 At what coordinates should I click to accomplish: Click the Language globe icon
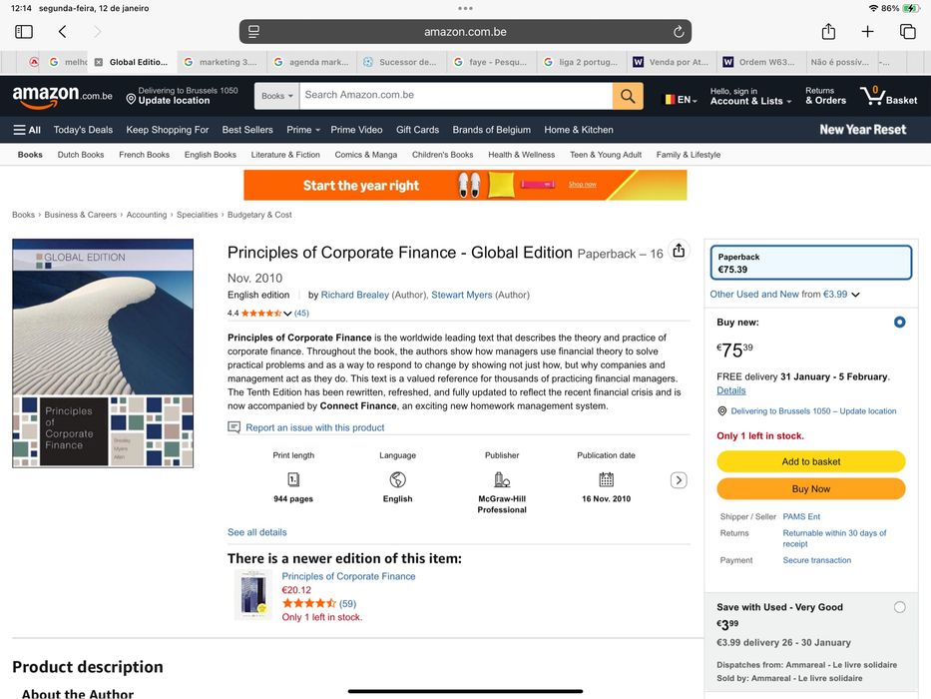click(x=397, y=479)
